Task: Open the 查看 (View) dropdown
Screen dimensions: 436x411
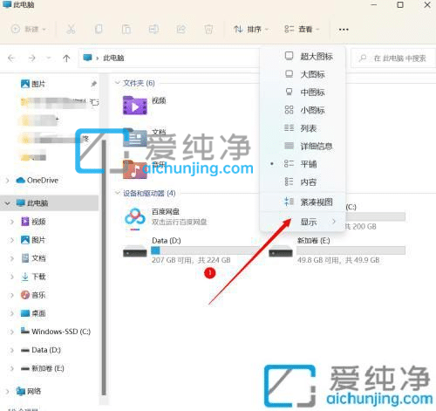Action: pos(302,29)
